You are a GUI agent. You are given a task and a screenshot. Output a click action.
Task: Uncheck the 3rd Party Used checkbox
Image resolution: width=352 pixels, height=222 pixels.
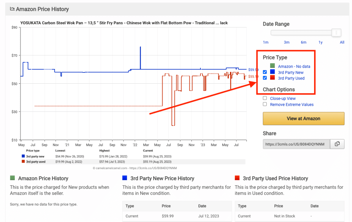pos(265,78)
